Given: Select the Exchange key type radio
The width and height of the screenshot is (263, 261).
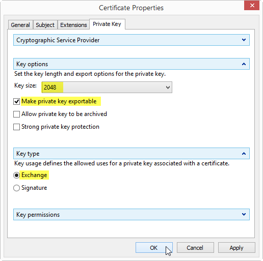Looking at the screenshot, I should 16,175.
